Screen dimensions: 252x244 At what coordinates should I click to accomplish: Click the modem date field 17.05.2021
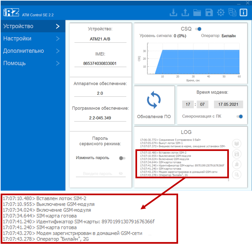coord(228,105)
